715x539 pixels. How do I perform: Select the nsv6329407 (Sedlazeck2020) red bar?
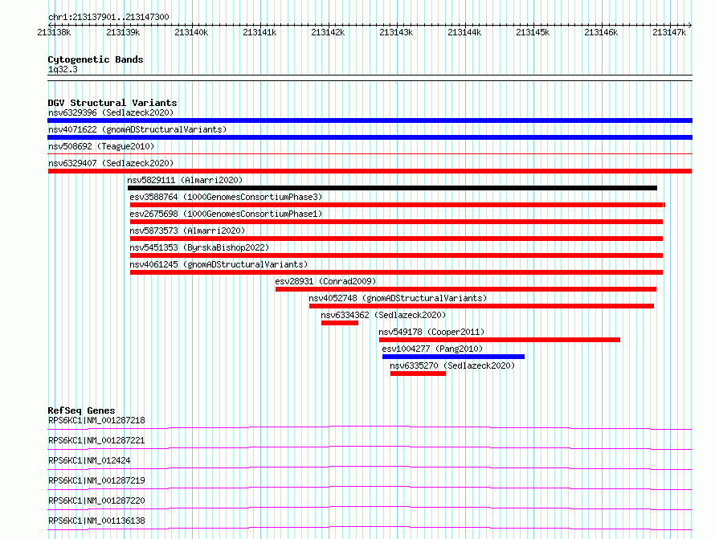coord(370,171)
